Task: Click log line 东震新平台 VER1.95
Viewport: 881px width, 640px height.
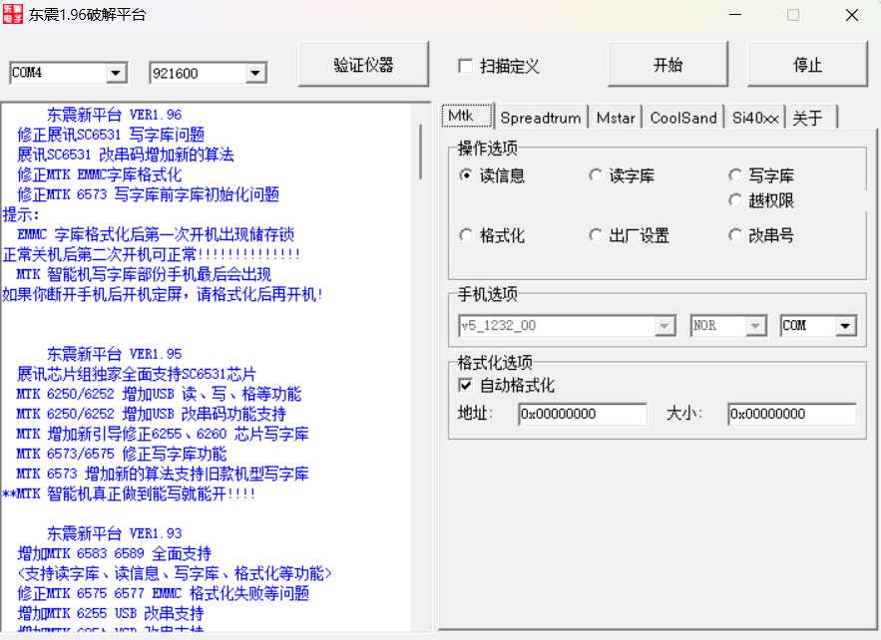Action: pos(114,354)
